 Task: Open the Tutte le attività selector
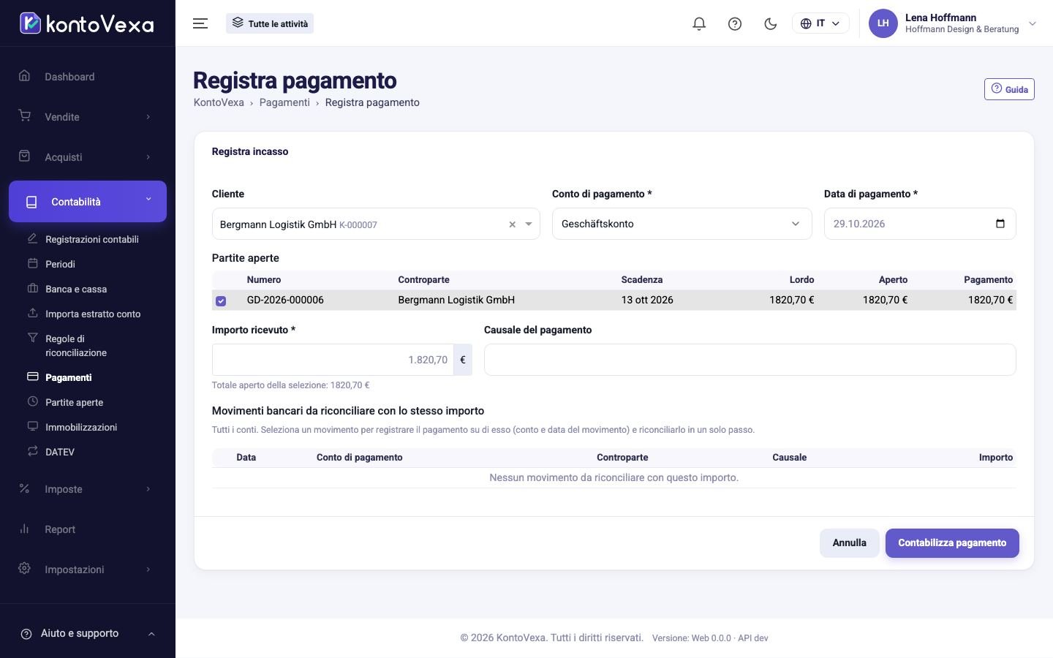click(270, 23)
